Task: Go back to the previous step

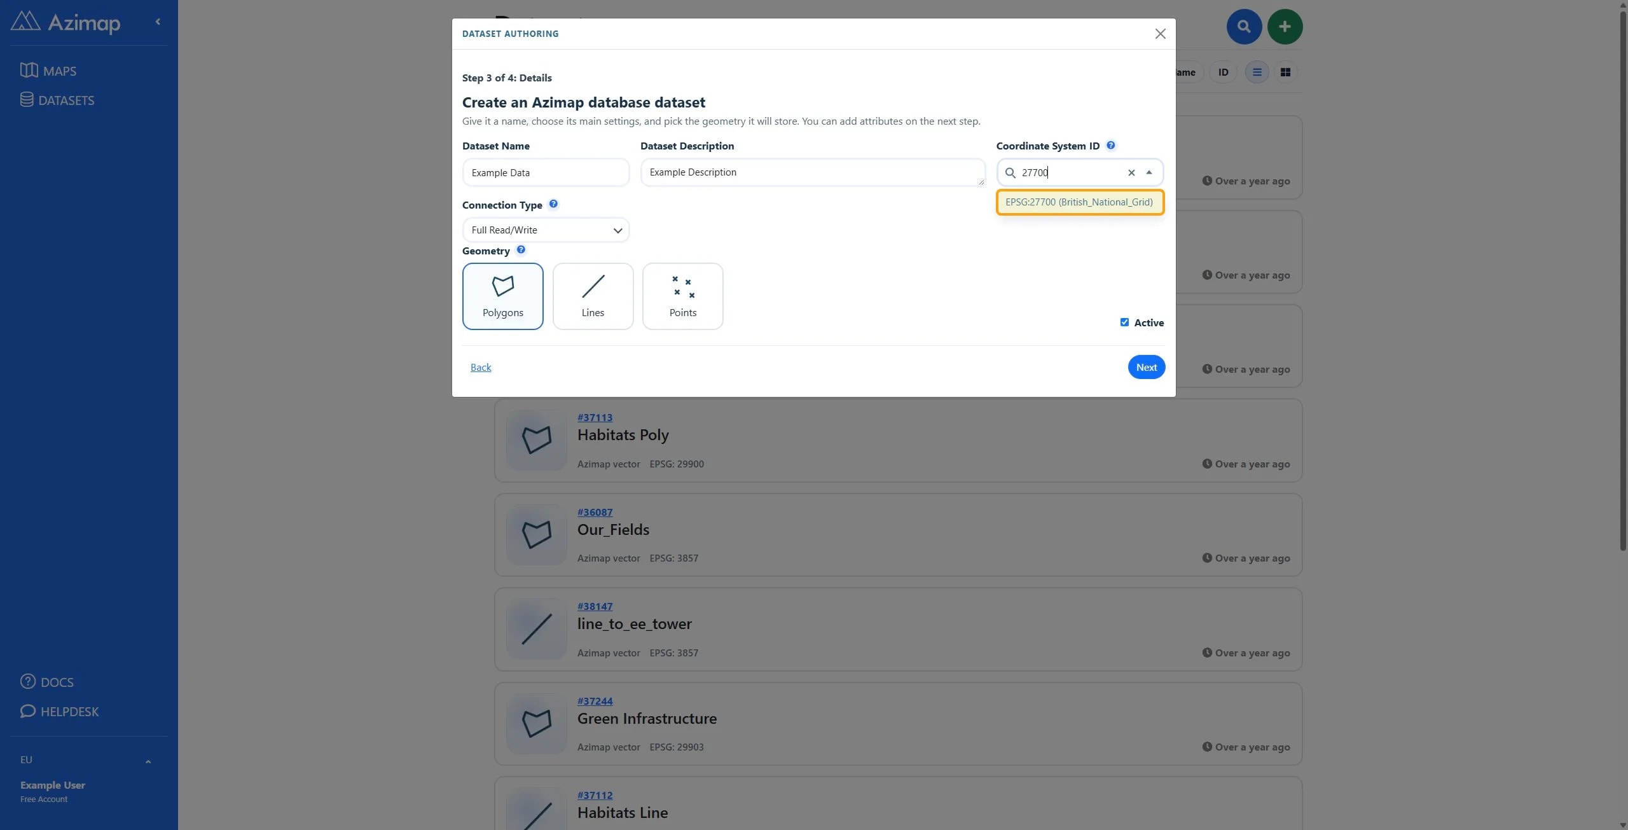Action: click(x=481, y=368)
